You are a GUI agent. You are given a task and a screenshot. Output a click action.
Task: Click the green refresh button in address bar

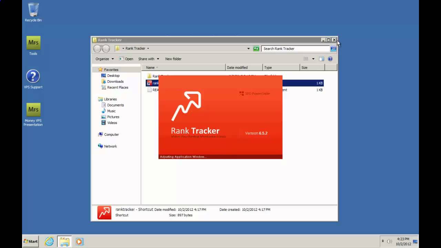pyautogui.click(x=256, y=49)
